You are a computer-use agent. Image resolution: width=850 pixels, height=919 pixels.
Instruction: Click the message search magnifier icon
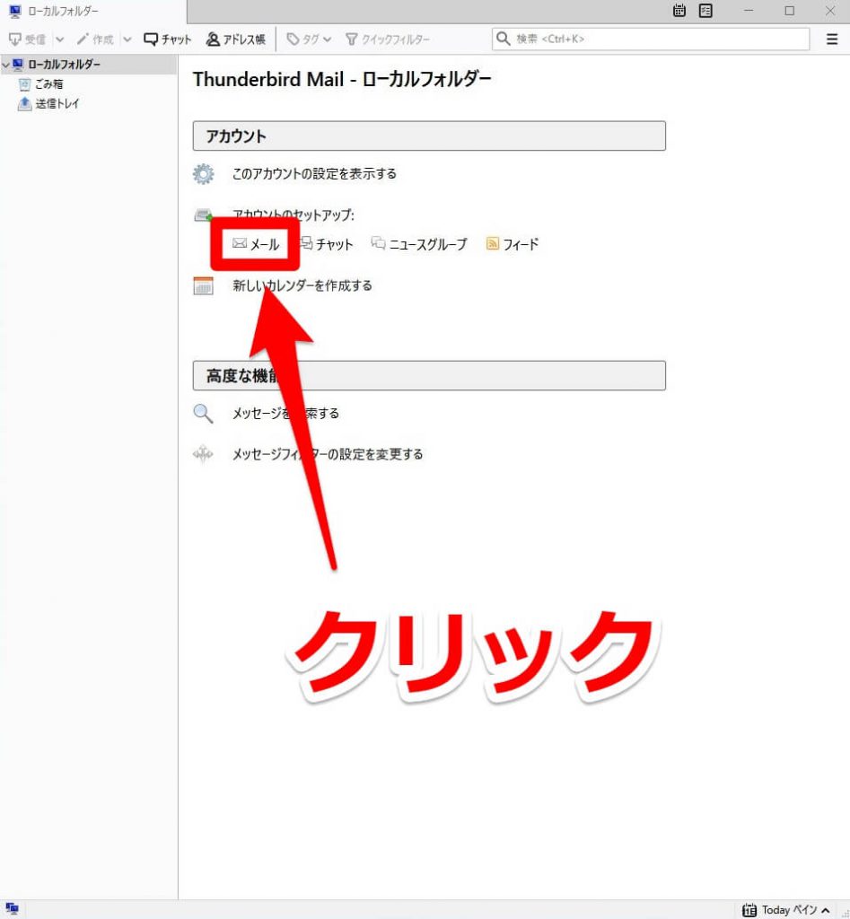click(x=204, y=413)
